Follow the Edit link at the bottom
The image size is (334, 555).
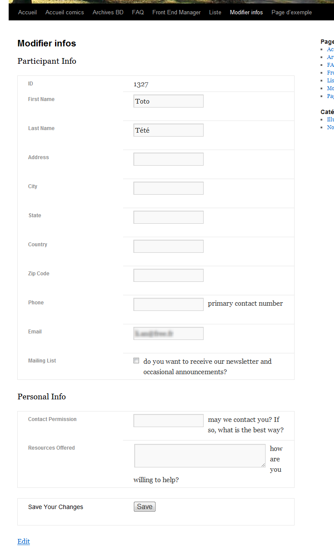tap(24, 541)
